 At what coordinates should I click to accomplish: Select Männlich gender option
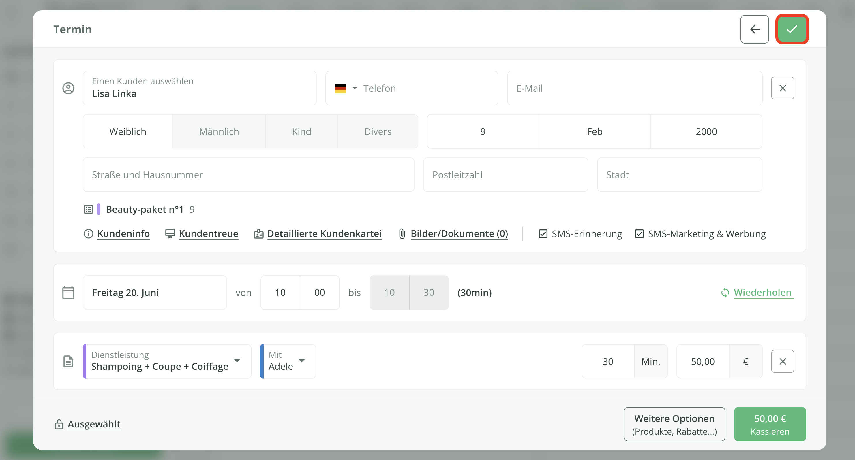coord(219,132)
